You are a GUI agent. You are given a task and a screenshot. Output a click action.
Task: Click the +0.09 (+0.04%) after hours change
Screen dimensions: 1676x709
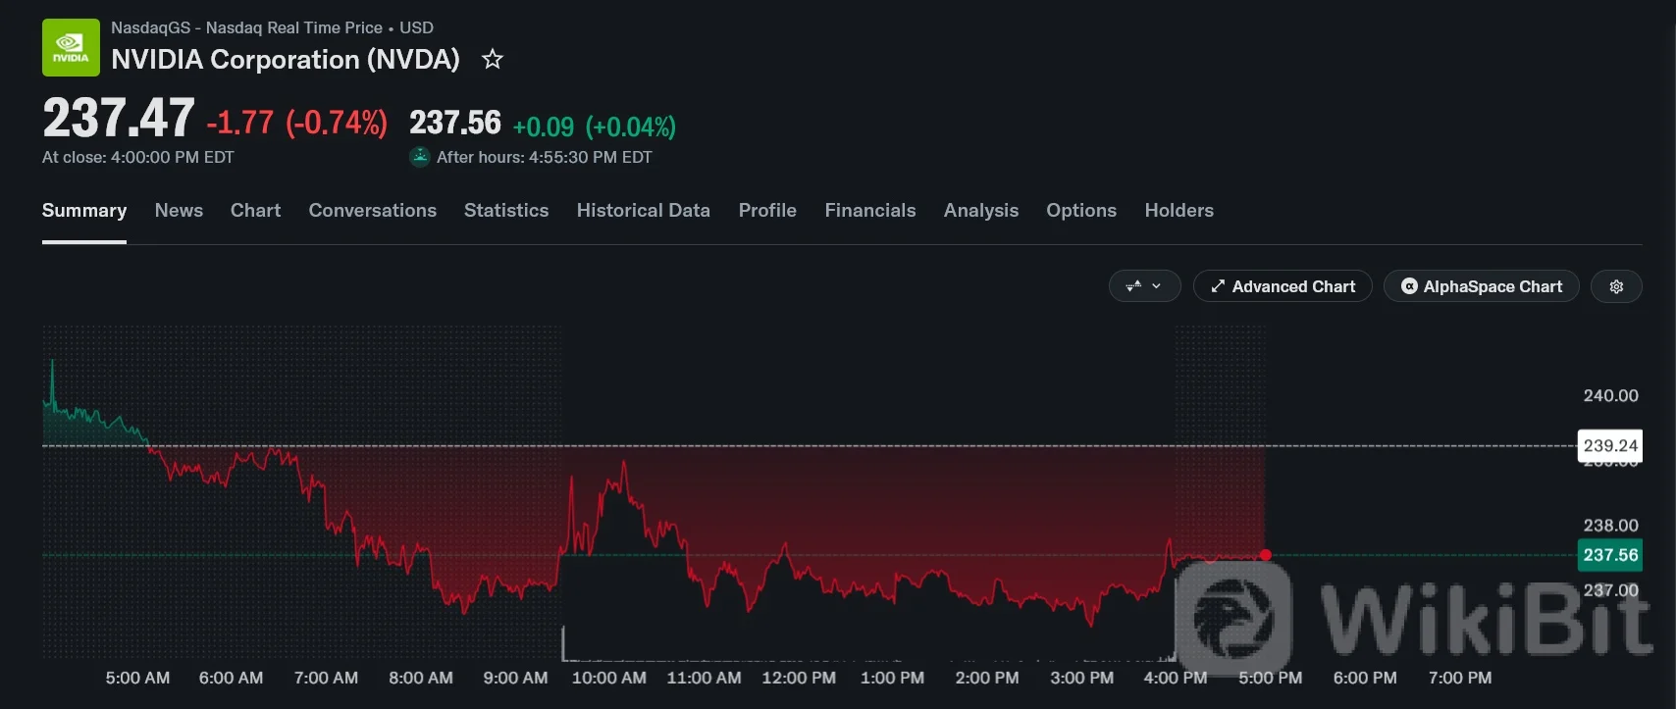(595, 127)
